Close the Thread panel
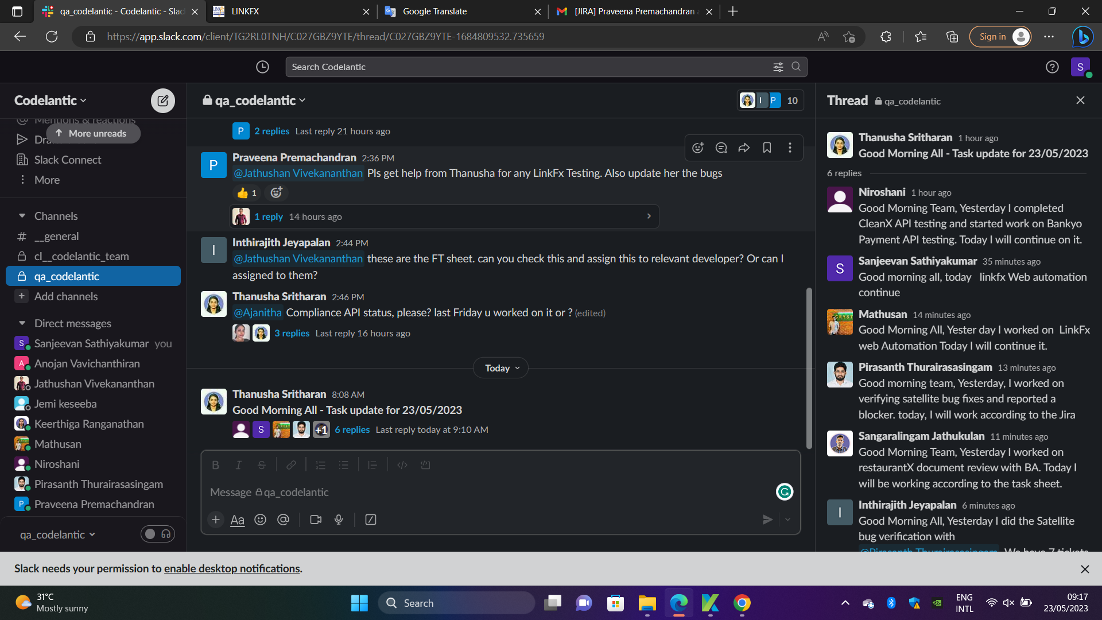 [x=1080, y=100]
